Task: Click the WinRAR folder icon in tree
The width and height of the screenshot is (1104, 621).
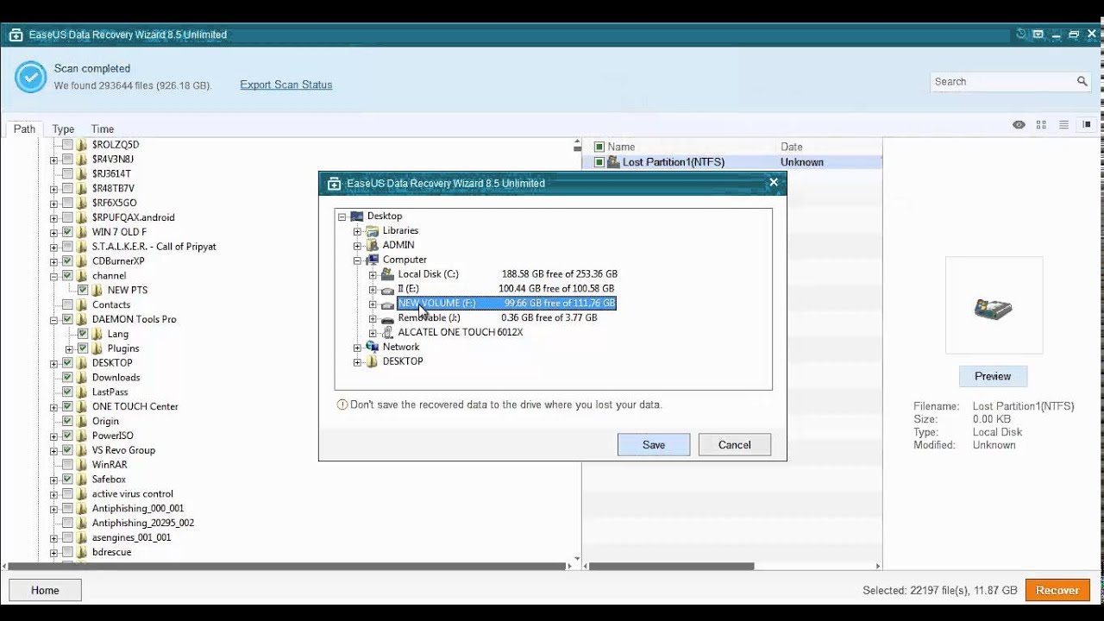Action: [x=82, y=465]
